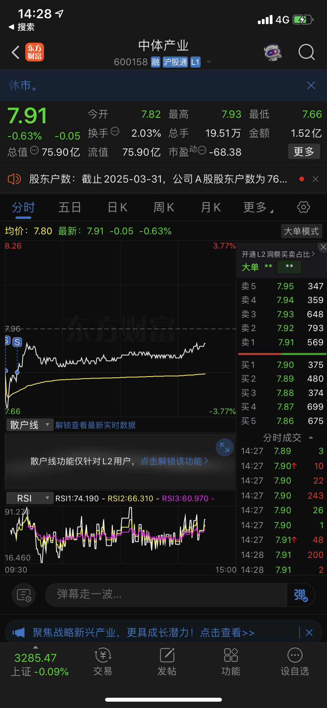Return to 搜索 via status bar
The width and height of the screenshot is (327, 708).
22,27
